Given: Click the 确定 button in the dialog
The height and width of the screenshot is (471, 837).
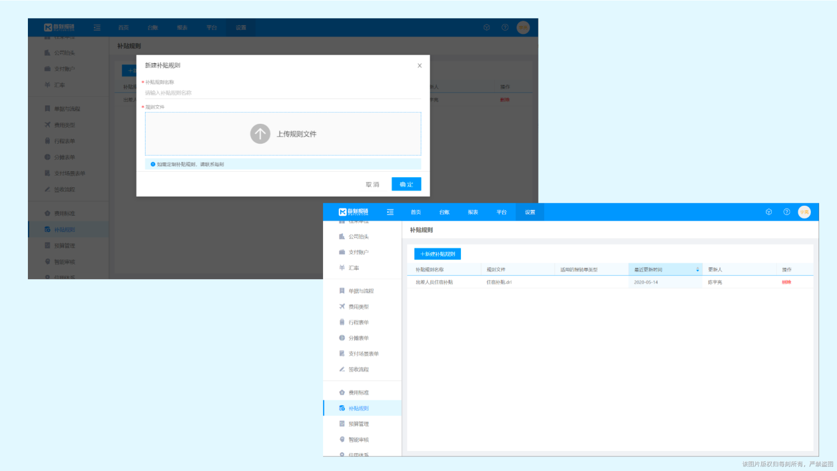Looking at the screenshot, I should (x=406, y=184).
